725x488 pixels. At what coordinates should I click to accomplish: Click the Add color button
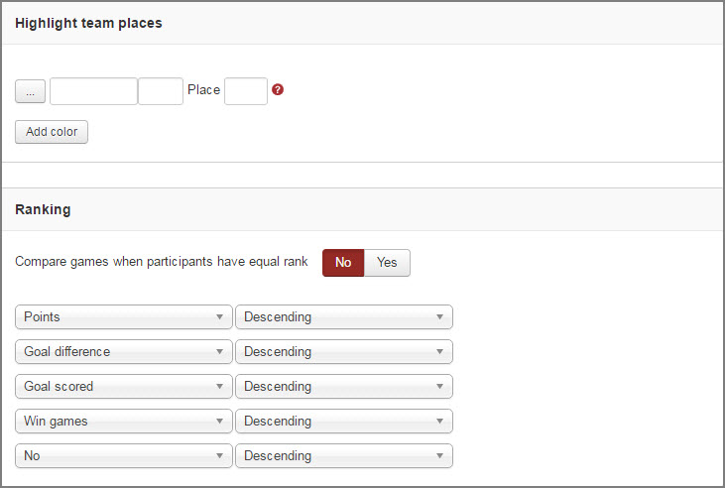pyautogui.click(x=52, y=132)
